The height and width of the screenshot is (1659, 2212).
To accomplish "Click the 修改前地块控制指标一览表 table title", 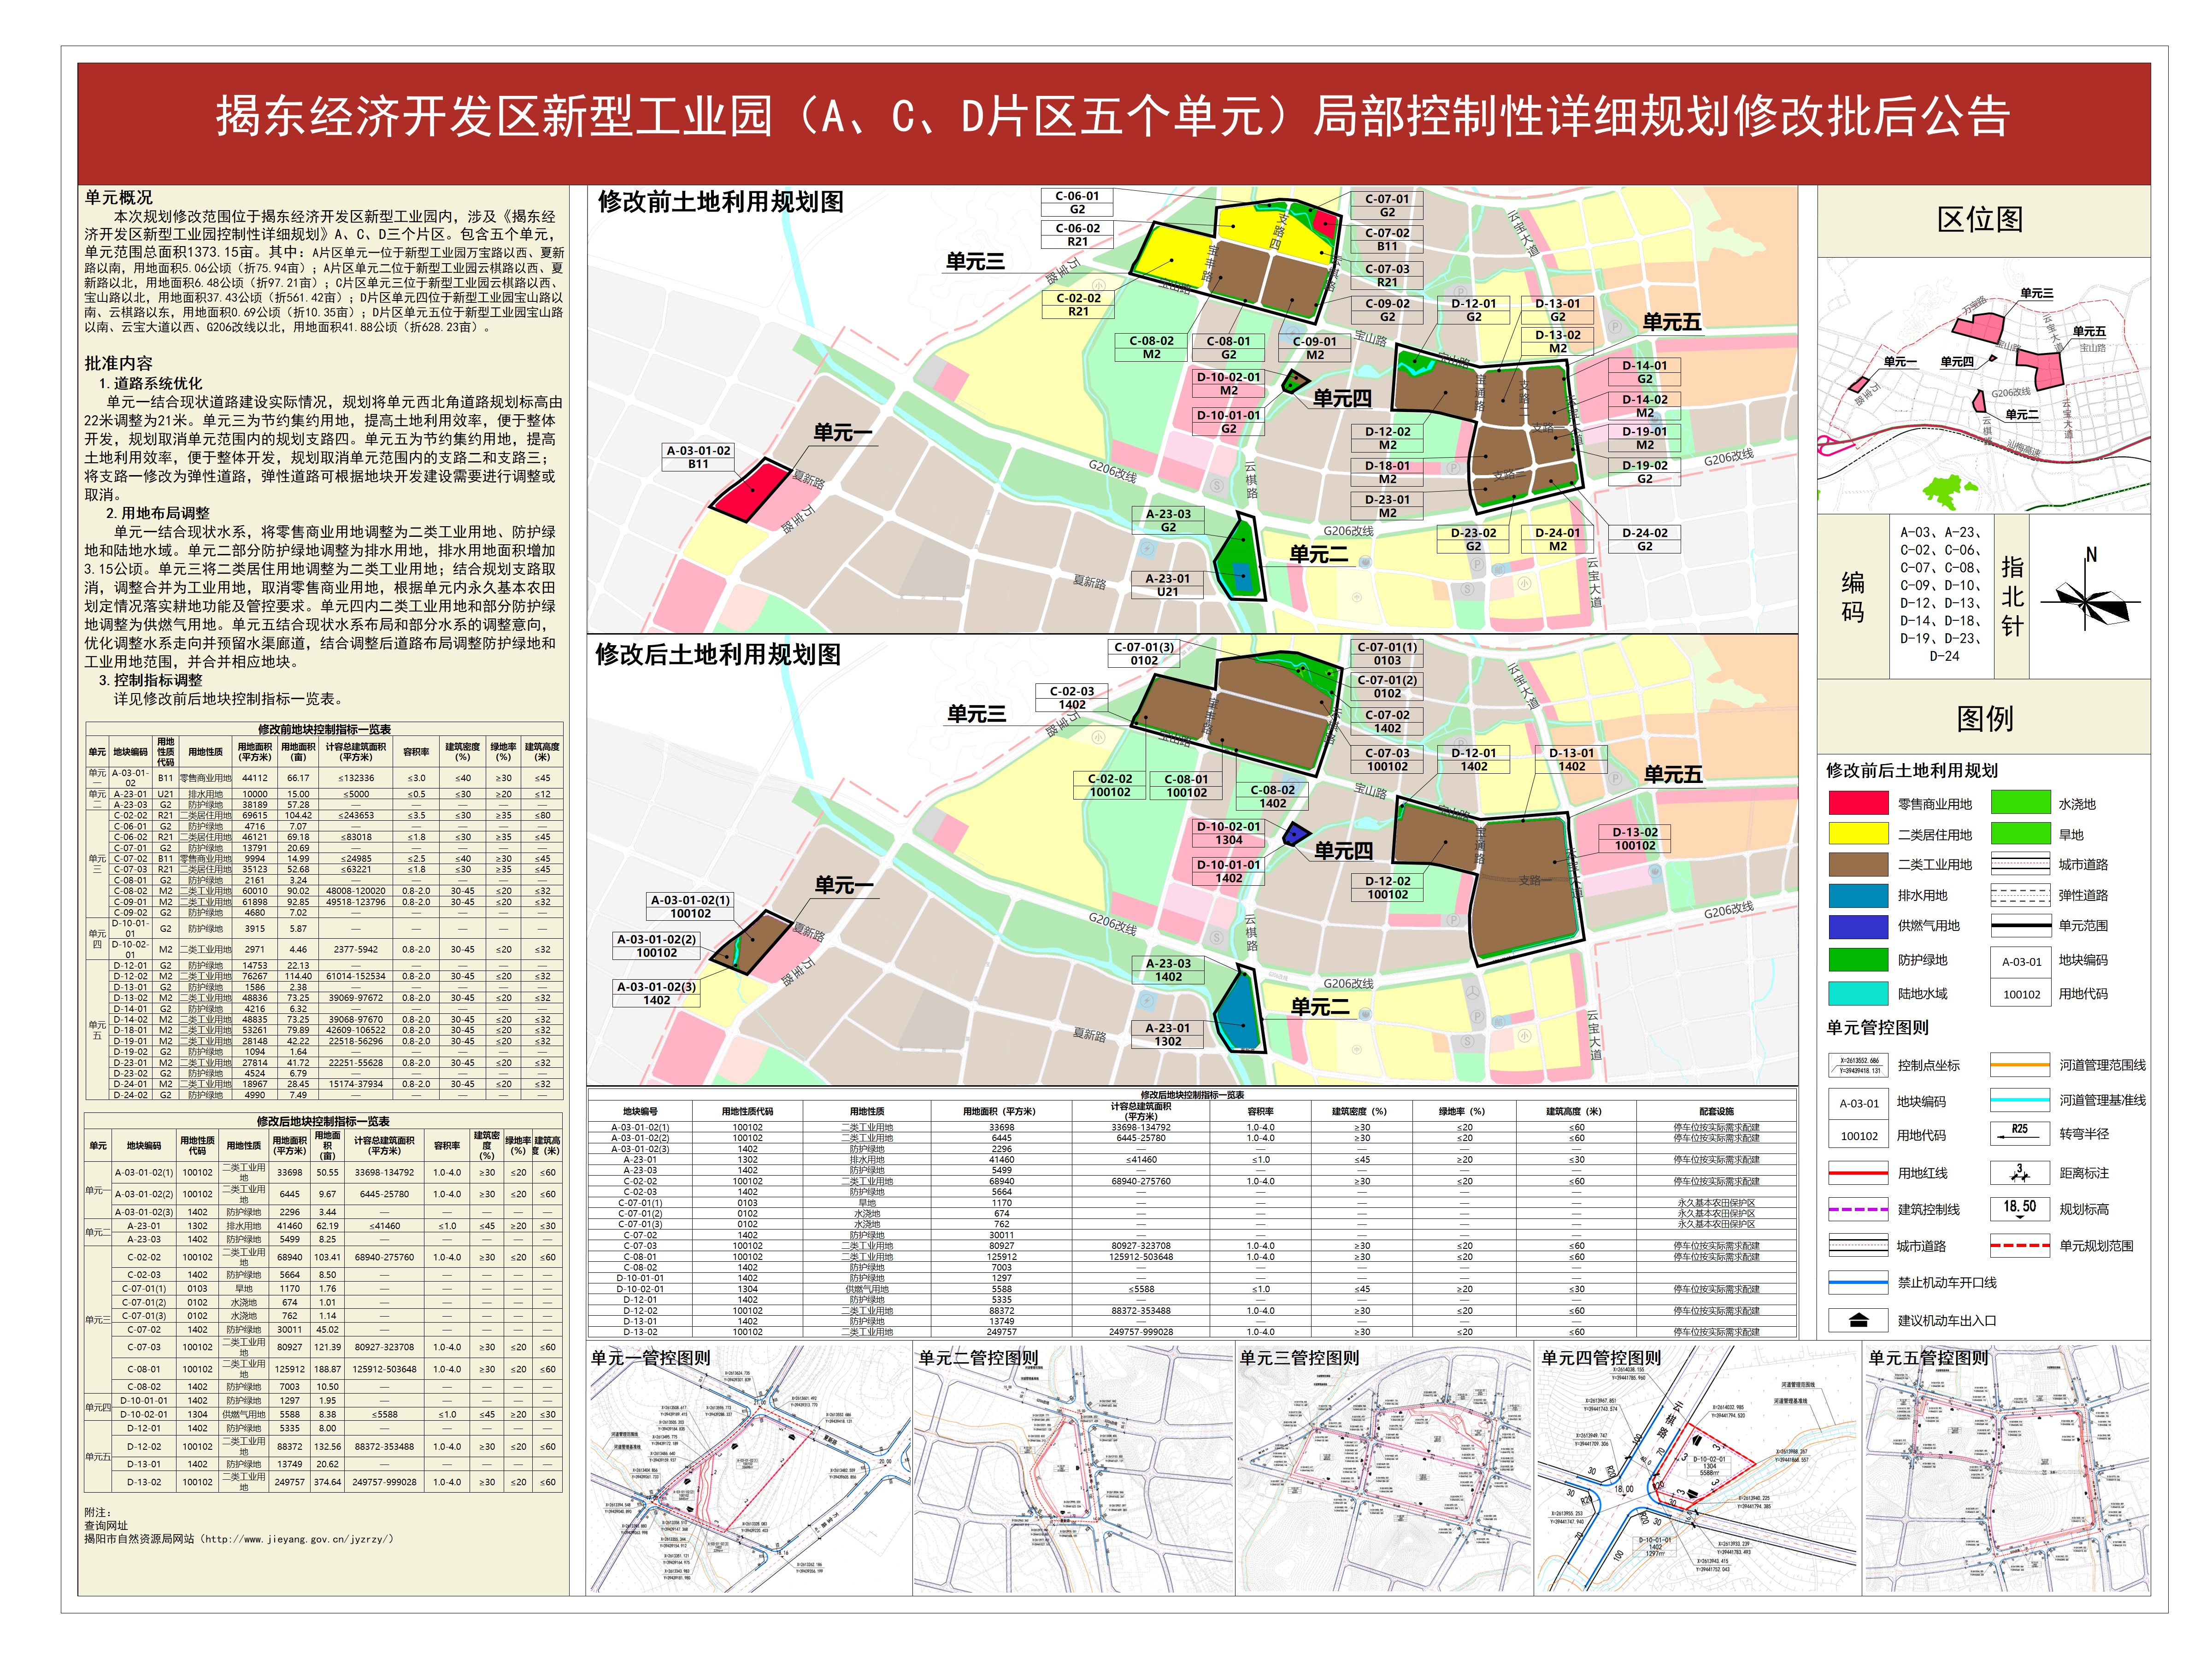I will coord(324,729).
